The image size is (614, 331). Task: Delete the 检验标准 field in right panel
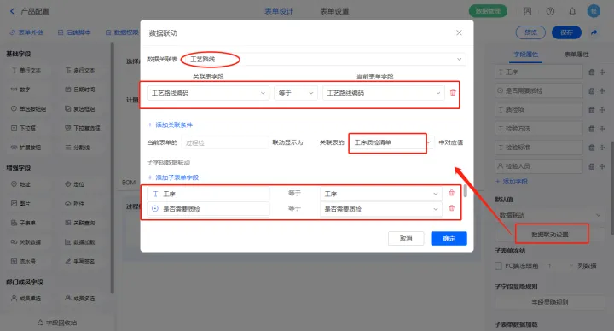pos(592,148)
